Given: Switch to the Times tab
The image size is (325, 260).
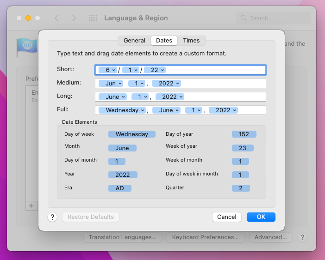Looking at the screenshot, I should 191,41.
